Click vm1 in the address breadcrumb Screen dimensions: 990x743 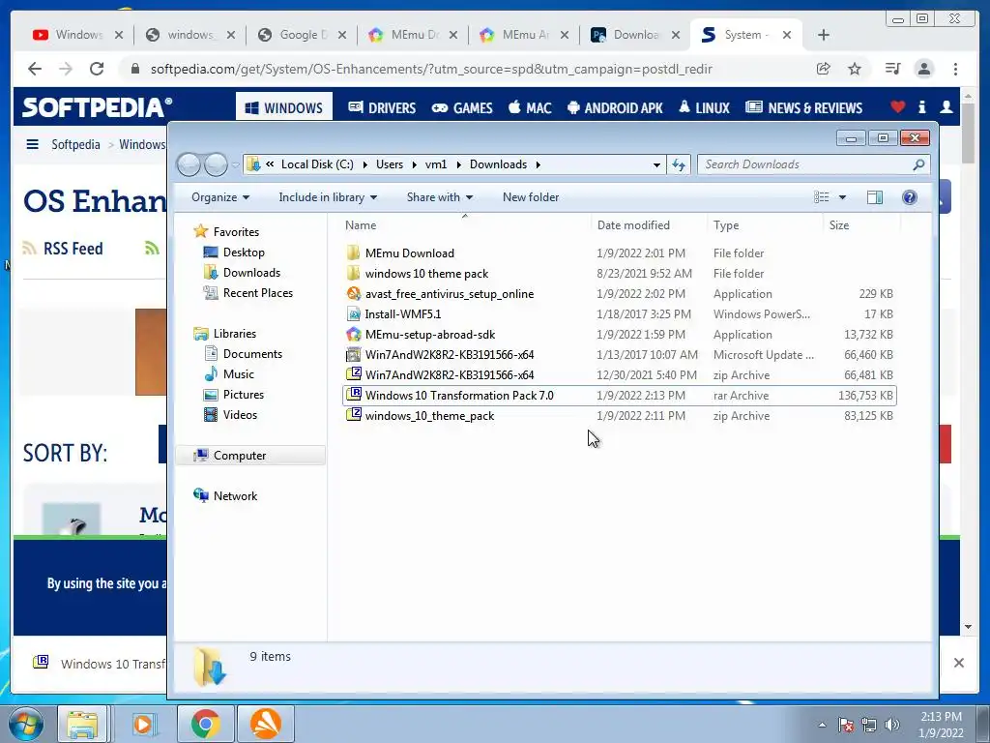436,164
